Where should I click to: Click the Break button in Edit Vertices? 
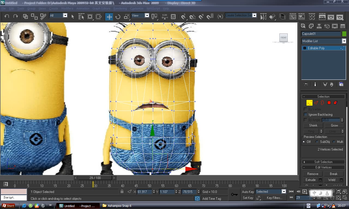click(334, 174)
